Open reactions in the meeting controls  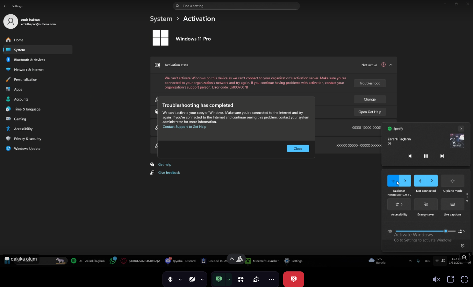[x=256, y=279]
